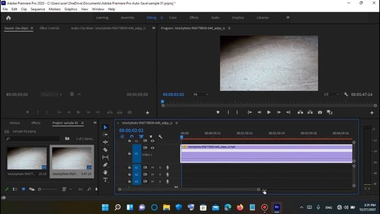
Task: Export frame with camera icon
Action: (320, 112)
